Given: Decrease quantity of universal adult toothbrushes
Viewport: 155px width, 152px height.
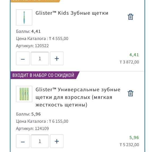Looking at the screenshot, I should 23,141.
